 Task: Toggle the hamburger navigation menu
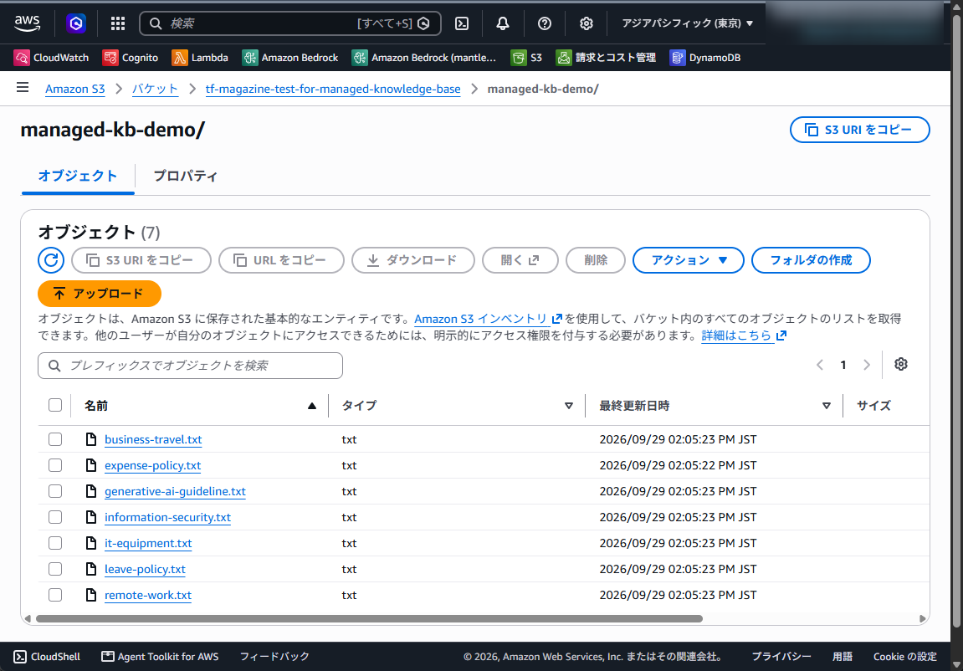pyautogui.click(x=23, y=88)
